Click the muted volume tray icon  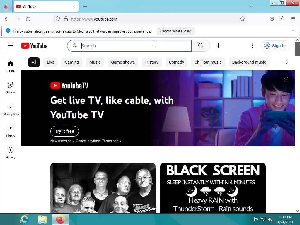270,220
